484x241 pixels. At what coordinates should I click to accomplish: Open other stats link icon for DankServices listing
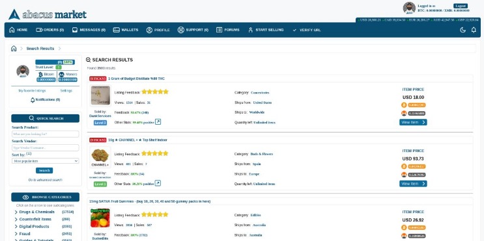coord(158,122)
